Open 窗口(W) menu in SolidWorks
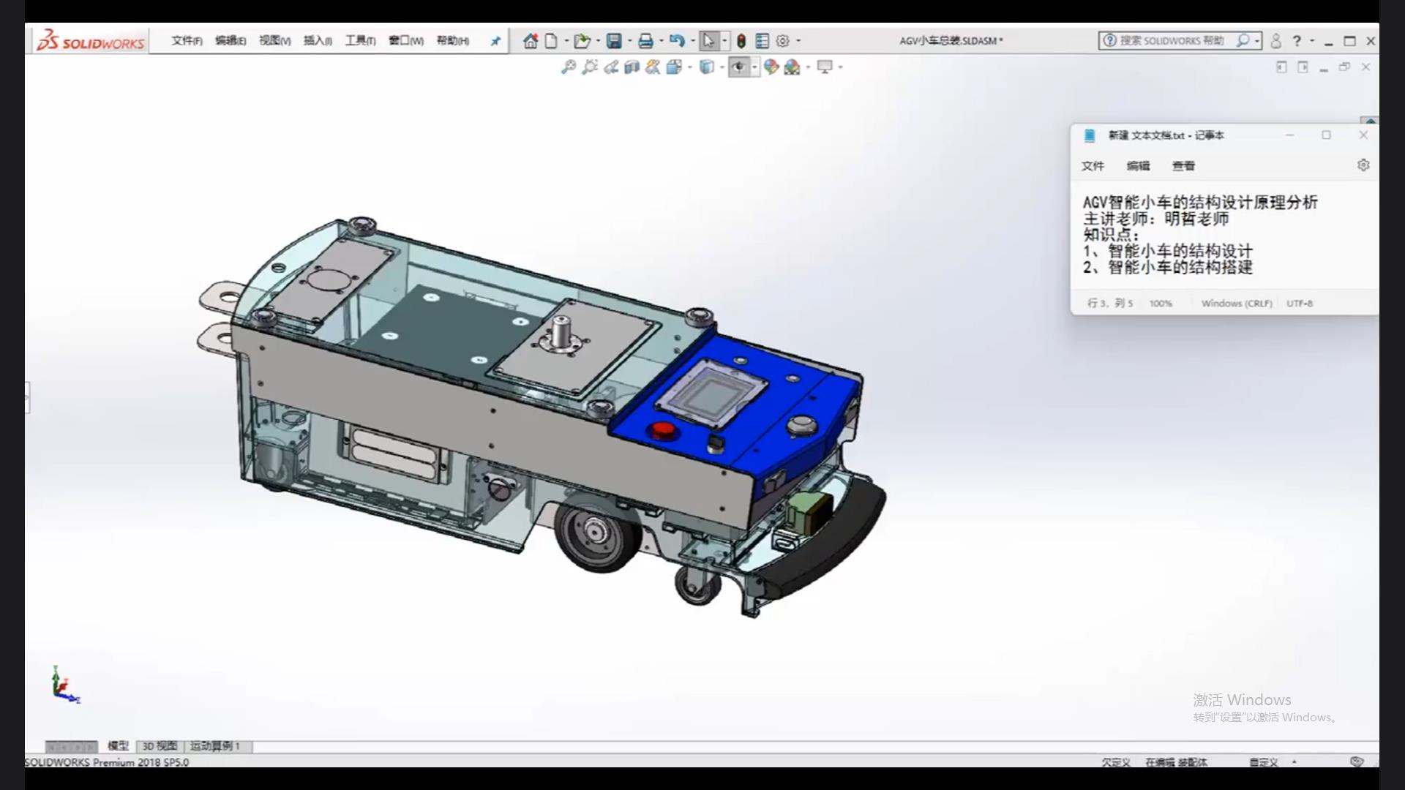This screenshot has width=1405, height=790. (406, 41)
